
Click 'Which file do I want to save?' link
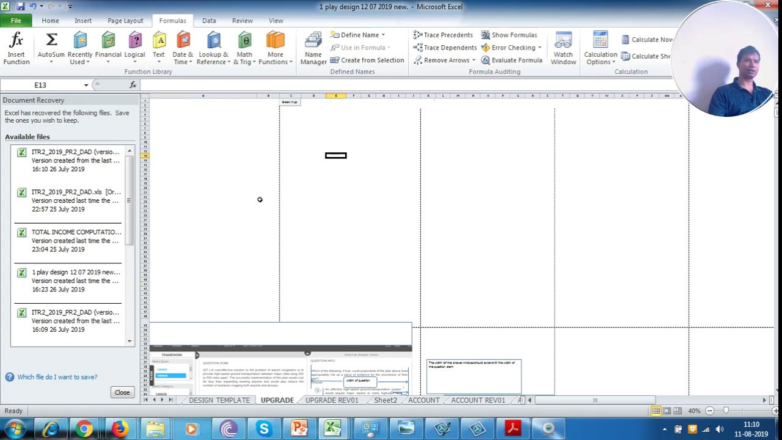pyautogui.click(x=57, y=377)
